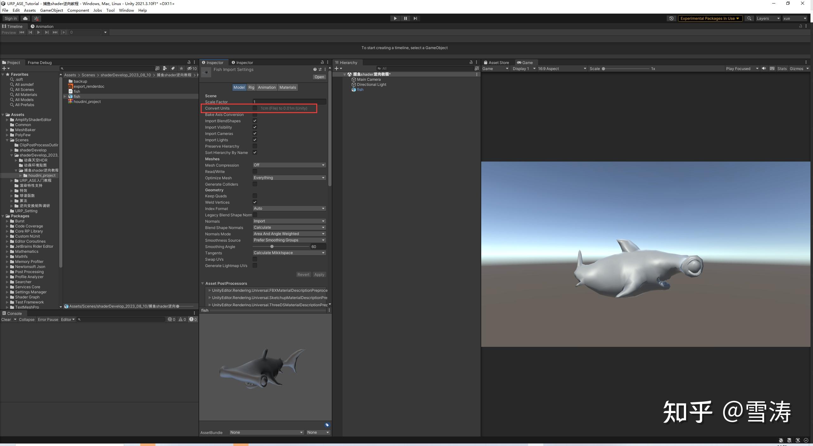Click the Unity cloud services icon in toolbar
The height and width of the screenshot is (446, 813).
[x=25, y=18]
